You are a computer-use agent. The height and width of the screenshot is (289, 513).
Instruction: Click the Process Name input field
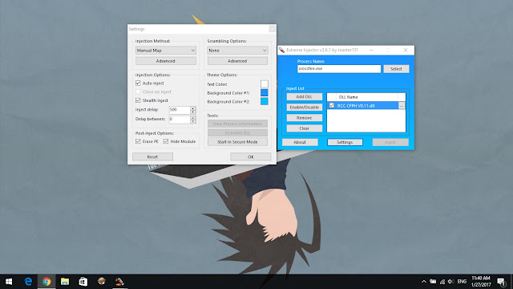339,69
